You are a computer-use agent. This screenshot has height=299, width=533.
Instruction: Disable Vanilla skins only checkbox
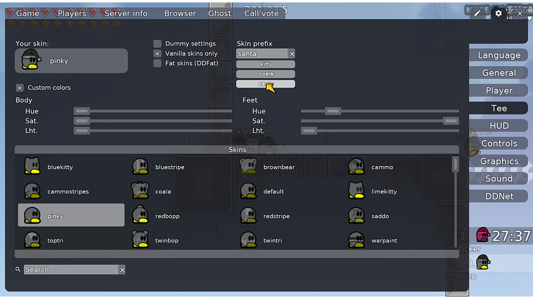click(x=157, y=54)
